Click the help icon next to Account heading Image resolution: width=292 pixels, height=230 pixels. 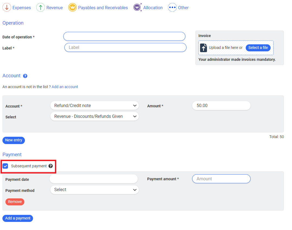[x=25, y=76]
